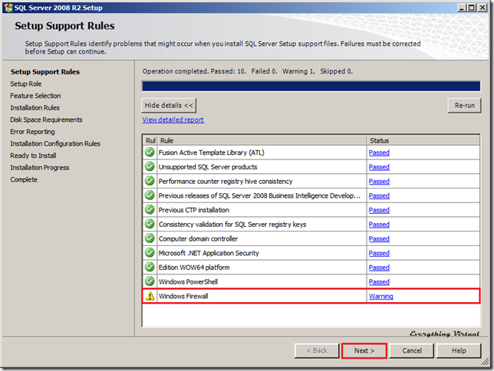The image size is (494, 371).
Task: Click the green check icon for Consistency validation row
Action: (150, 225)
